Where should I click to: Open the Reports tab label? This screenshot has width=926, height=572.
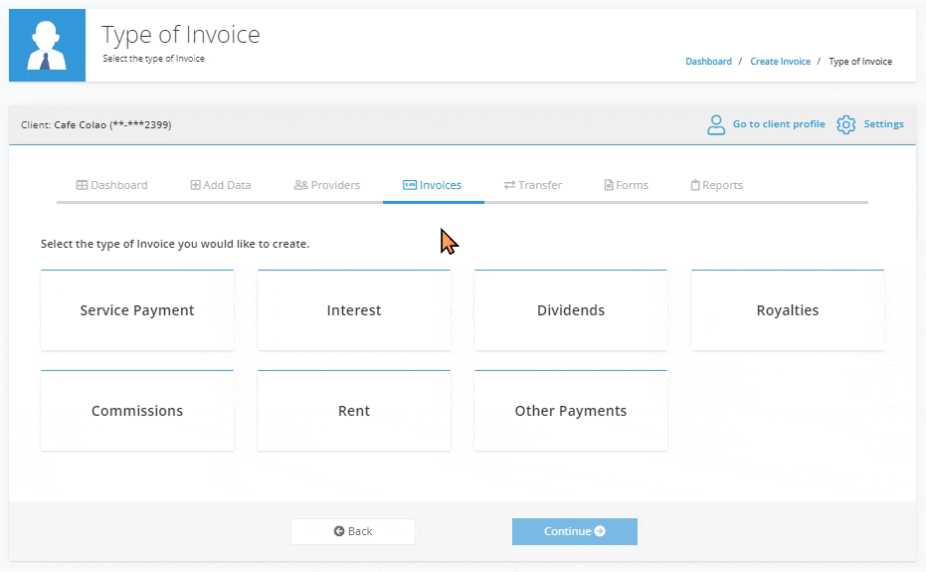click(x=722, y=185)
